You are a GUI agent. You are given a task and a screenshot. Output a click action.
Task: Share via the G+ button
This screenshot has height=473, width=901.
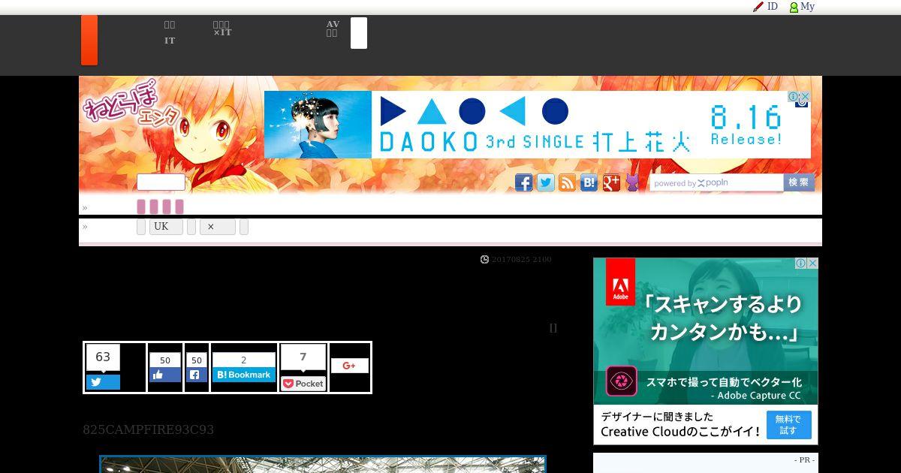coord(349,366)
